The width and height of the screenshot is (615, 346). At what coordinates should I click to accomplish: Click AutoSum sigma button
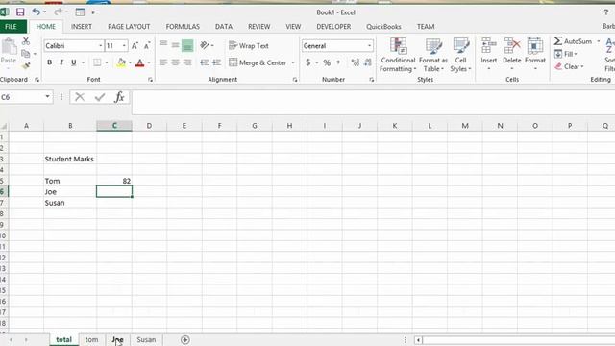573,41
